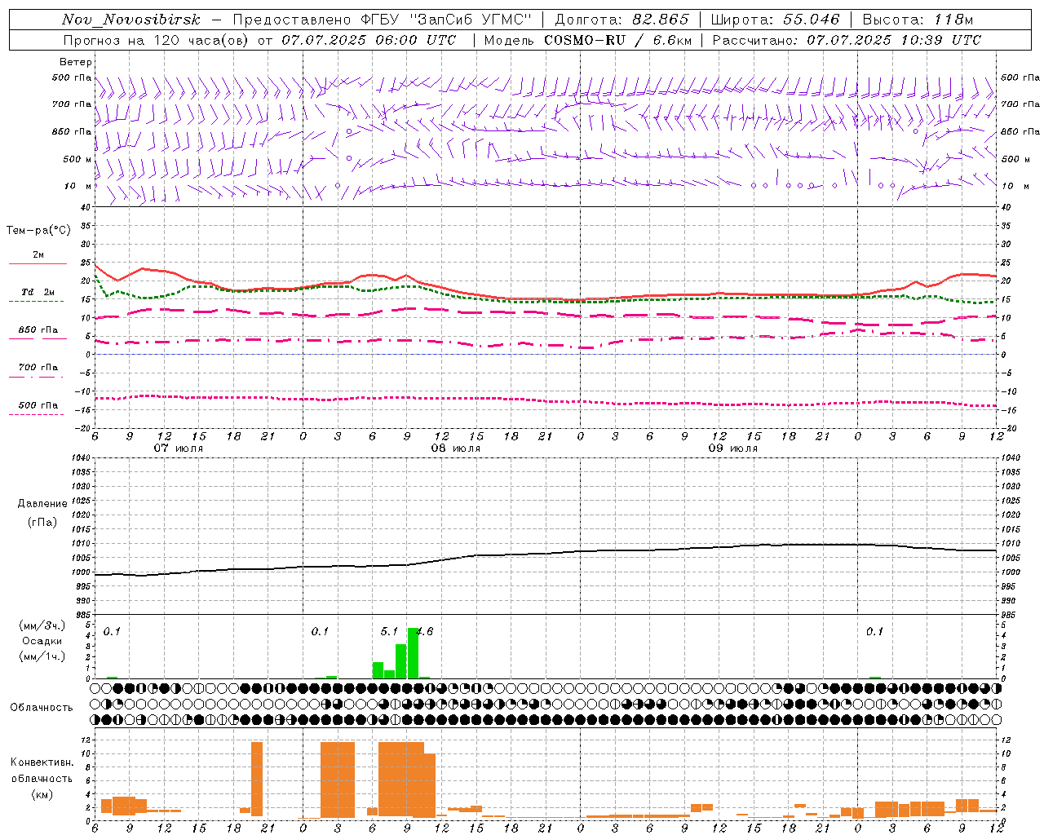Click the '09 июля' date label

pyautogui.click(x=733, y=448)
